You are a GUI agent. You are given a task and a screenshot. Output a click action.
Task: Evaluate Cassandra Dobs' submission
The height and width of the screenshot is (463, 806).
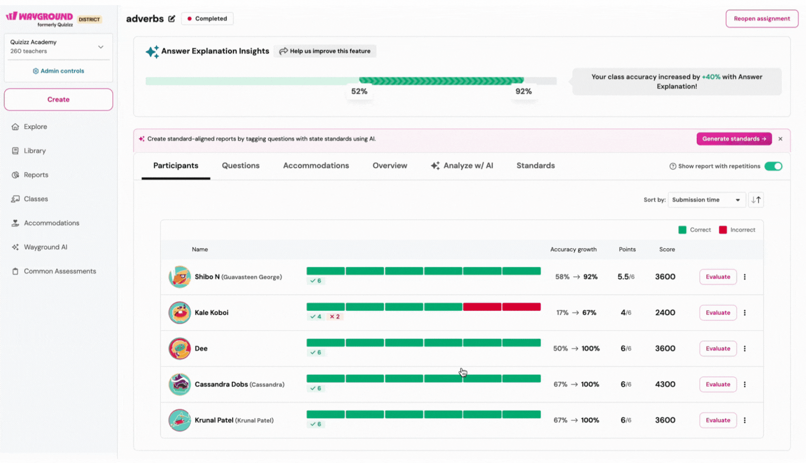tap(718, 385)
